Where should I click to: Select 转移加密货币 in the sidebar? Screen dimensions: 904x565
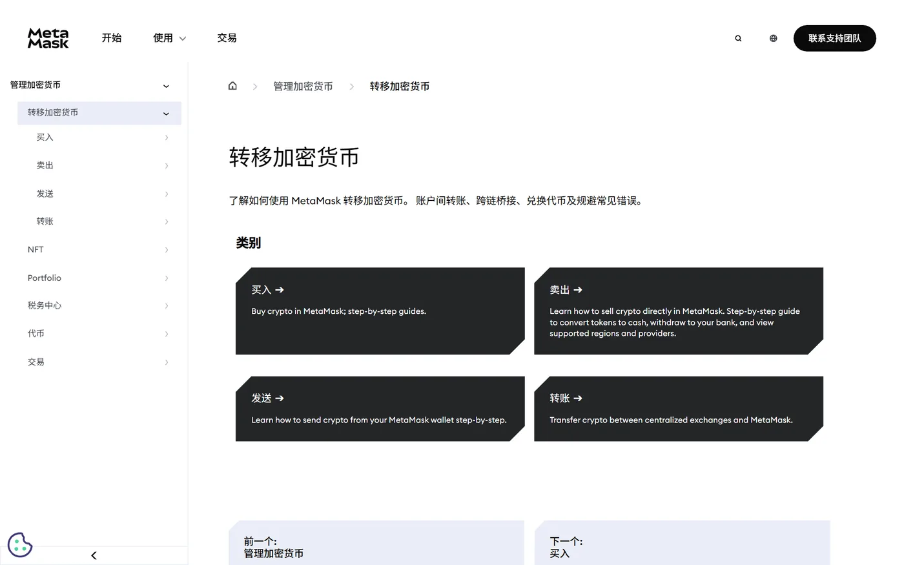(53, 112)
